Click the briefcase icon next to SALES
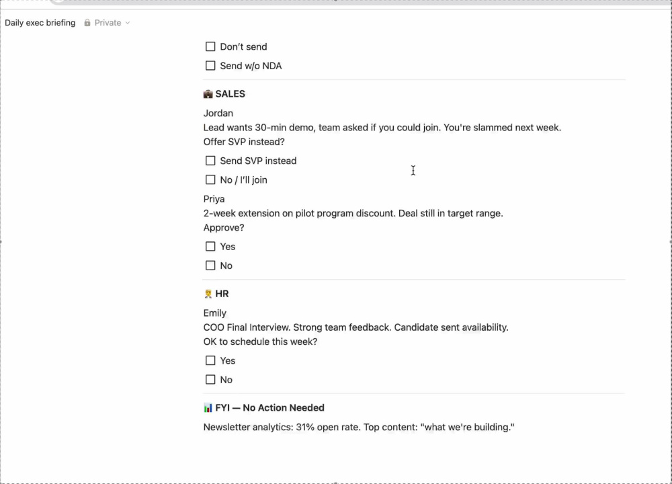 [x=208, y=94]
